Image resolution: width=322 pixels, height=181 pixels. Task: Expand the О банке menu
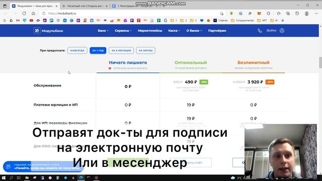pos(194,31)
